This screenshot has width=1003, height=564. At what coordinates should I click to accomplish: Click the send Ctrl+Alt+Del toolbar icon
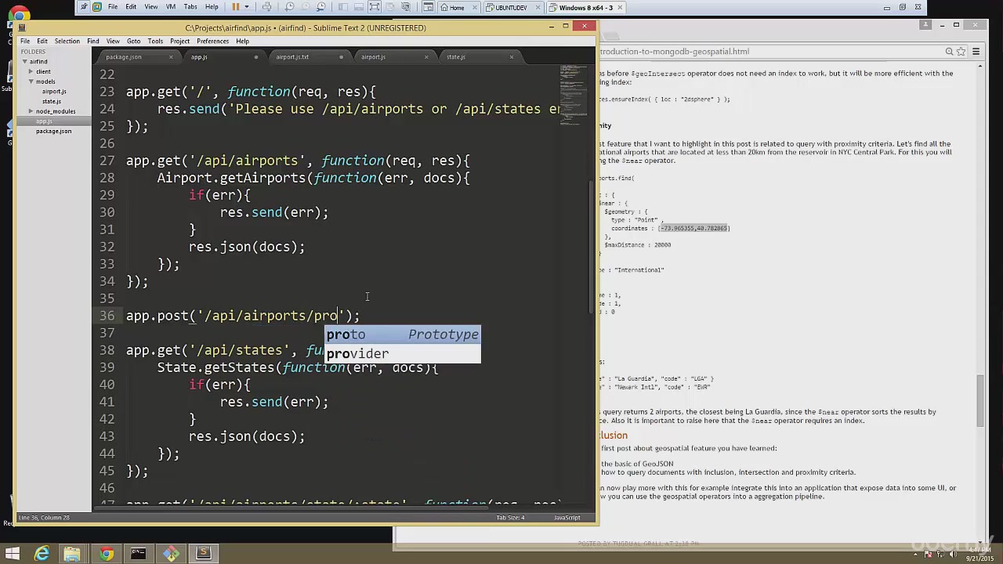tap(266, 7)
